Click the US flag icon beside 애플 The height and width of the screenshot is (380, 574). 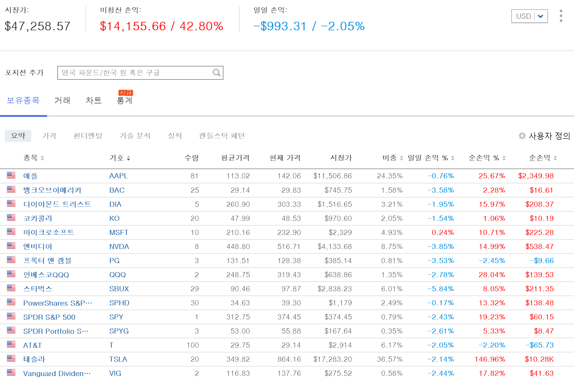tap(11, 175)
